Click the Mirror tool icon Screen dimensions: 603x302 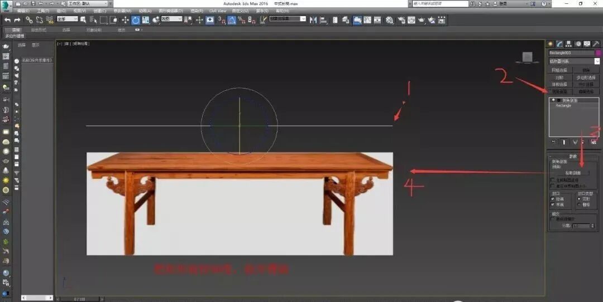pyautogui.click(x=313, y=20)
